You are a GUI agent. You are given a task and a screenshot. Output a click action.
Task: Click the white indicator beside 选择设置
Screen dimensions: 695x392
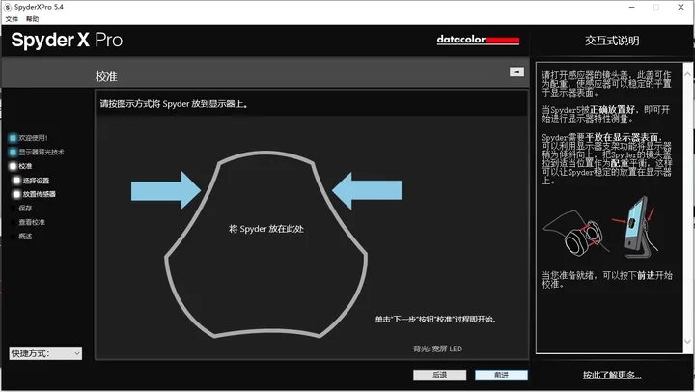[x=16, y=181]
